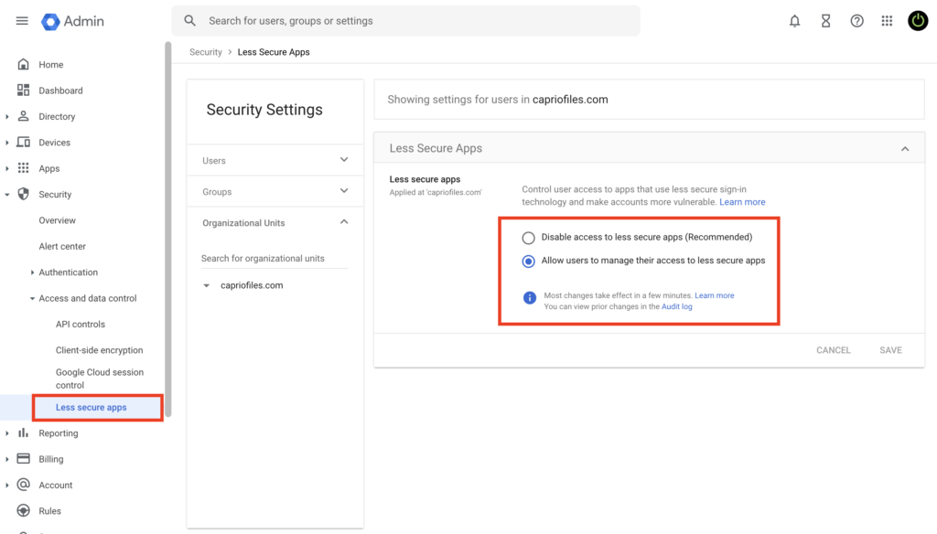Image resolution: width=937 pixels, height=534 pixels.
Task: Focus Search for organizational units field
Action: (x=275, y=258)
